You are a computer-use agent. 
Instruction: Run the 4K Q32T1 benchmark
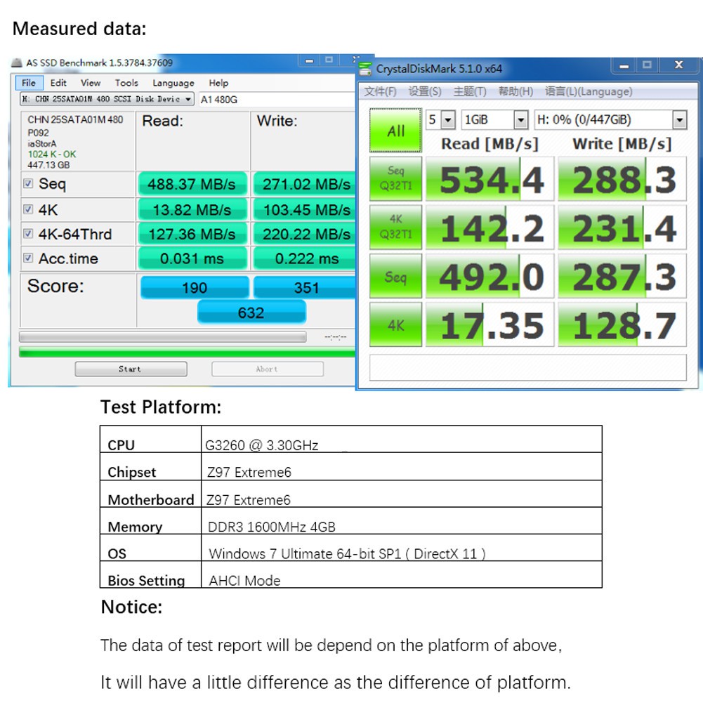(x=395, y=228)
